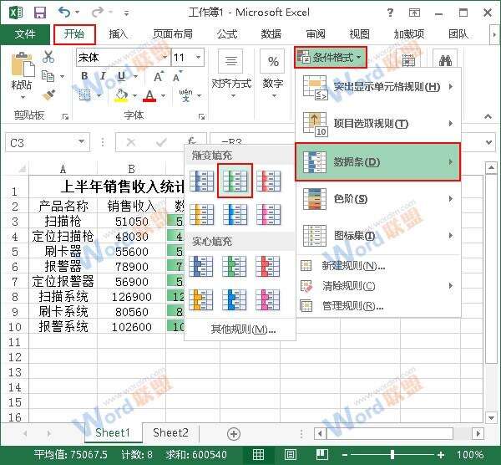Click the Undo arrow icon
The image size is (501, 465).
pyautogui.click(x=65, y=13)
